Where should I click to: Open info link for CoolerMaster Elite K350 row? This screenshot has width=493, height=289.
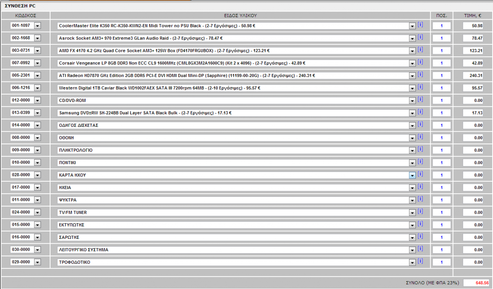point(420,25)
